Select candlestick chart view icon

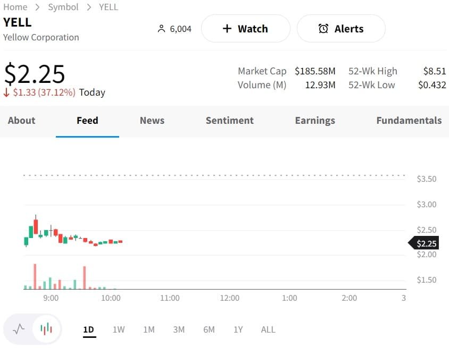pyautogui.click(x=46, y=329)
